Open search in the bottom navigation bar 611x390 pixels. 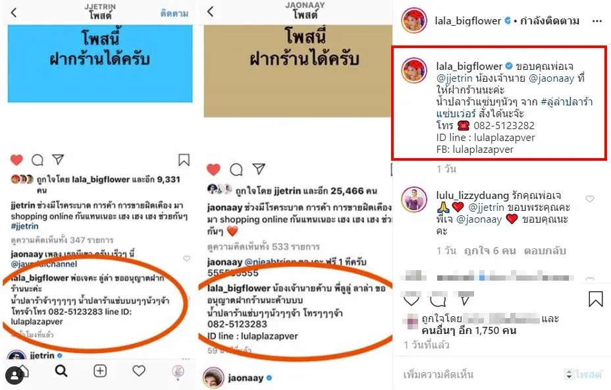[61, 371]
